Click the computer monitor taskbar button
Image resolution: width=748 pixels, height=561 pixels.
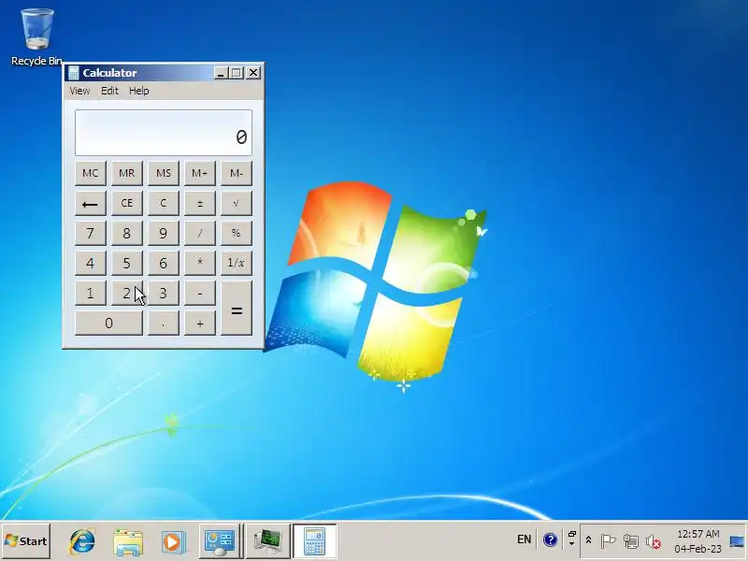[268, 541]
